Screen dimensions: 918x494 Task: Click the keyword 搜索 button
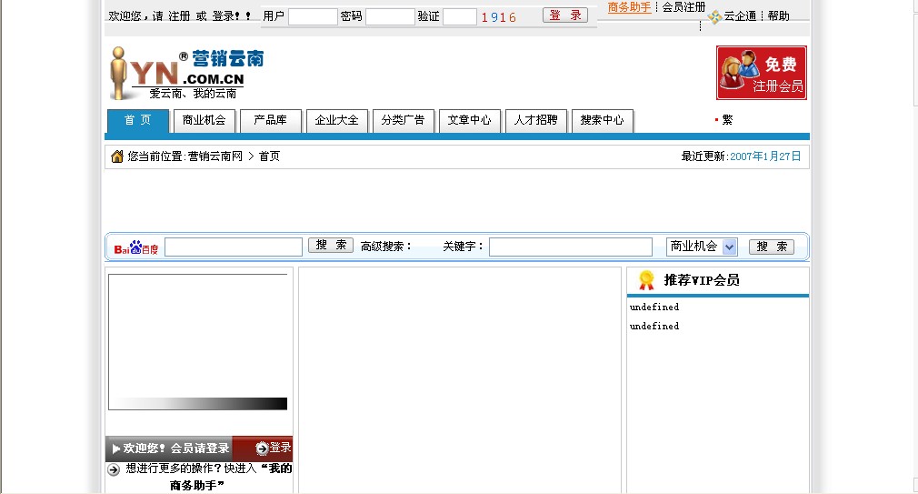(x=772, y=247)
